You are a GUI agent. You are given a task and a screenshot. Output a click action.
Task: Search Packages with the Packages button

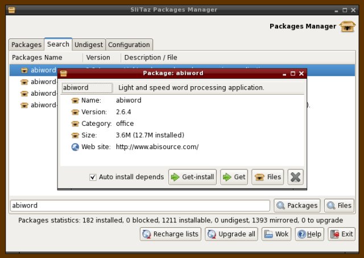click(297, 205)
